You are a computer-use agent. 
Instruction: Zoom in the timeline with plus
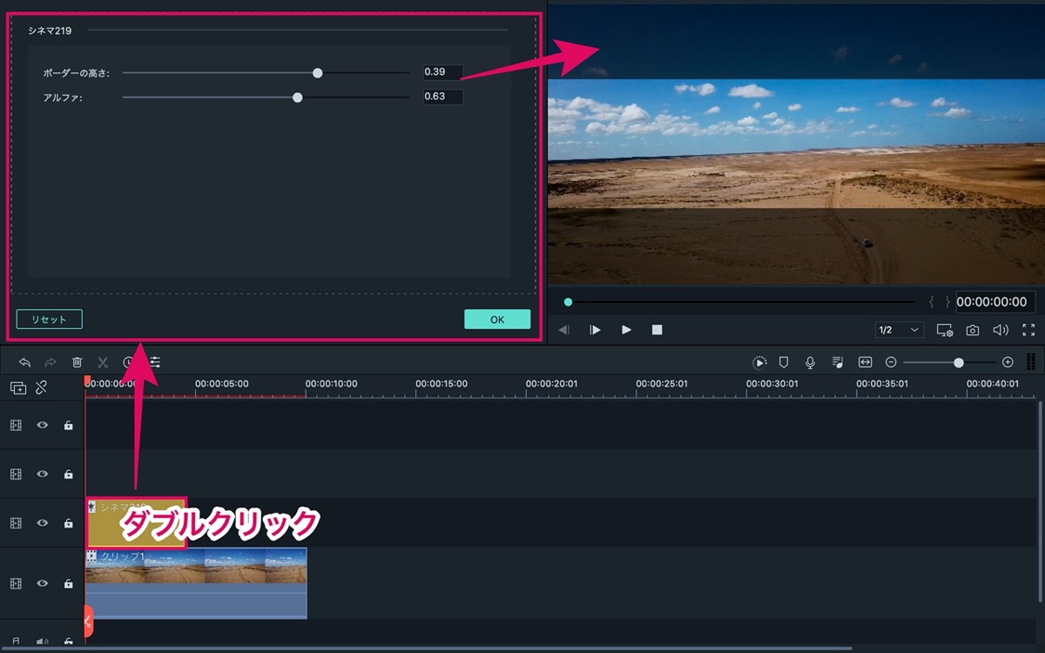pos(1008,362)
